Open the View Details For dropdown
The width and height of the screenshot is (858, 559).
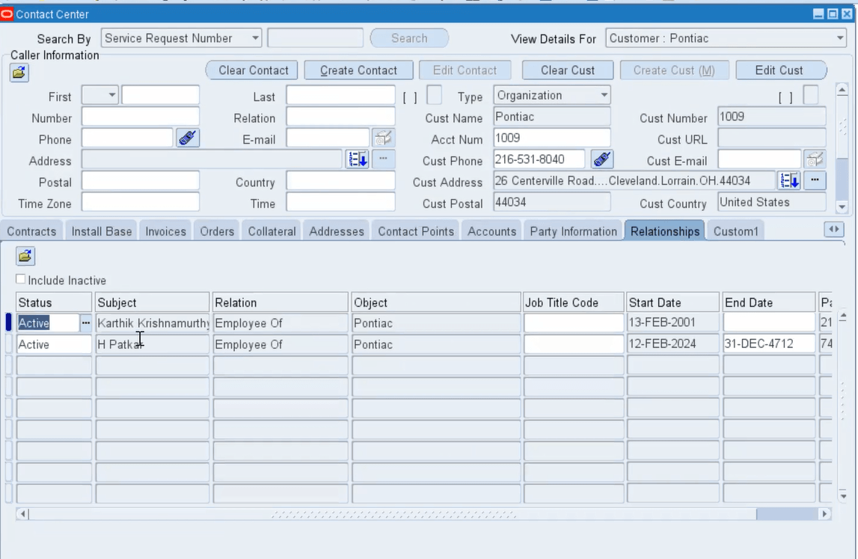pyautogui.click(x=840, y=38)
